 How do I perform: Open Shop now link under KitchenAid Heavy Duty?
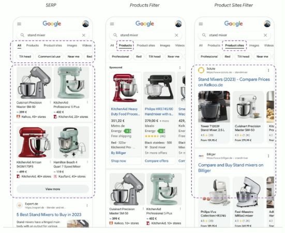point(118,161)
